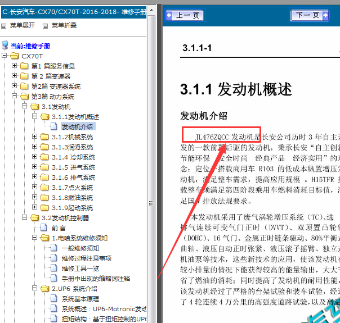Click folder icon of 3.1.6 排气系统
Image resolution: width=340 pixels, height=323 pixels.
tap(44, 177)
